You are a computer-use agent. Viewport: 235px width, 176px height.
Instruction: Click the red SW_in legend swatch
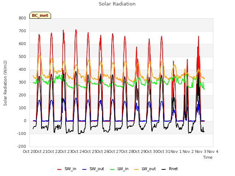59,169
